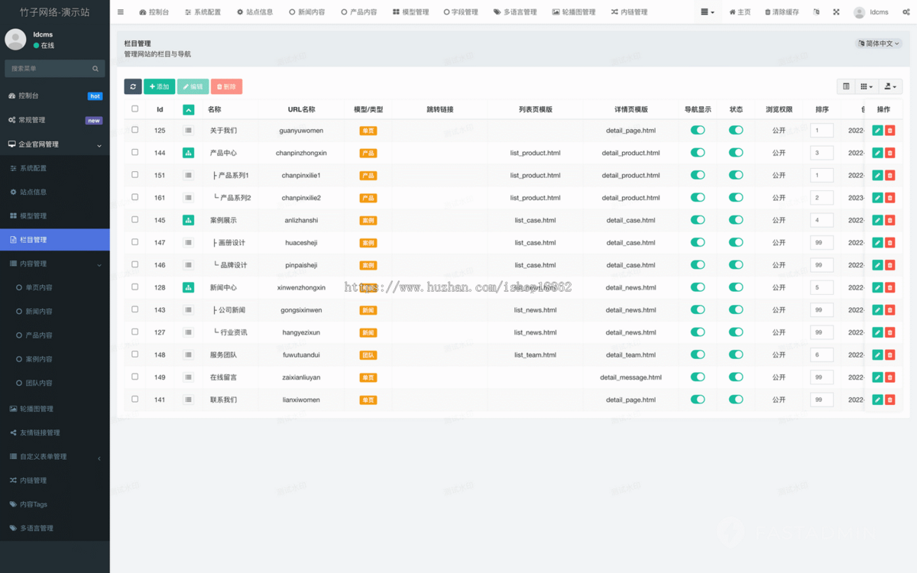The image size is (917, 573).
Task: Open the 简体中文 language dropdown
Action: [878, 44]
